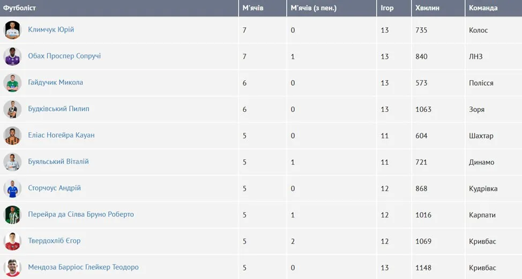Click Сторчоус Андрій's player avatar
The width and height of the screenshot is (522, 279).
tap(12, 188)
